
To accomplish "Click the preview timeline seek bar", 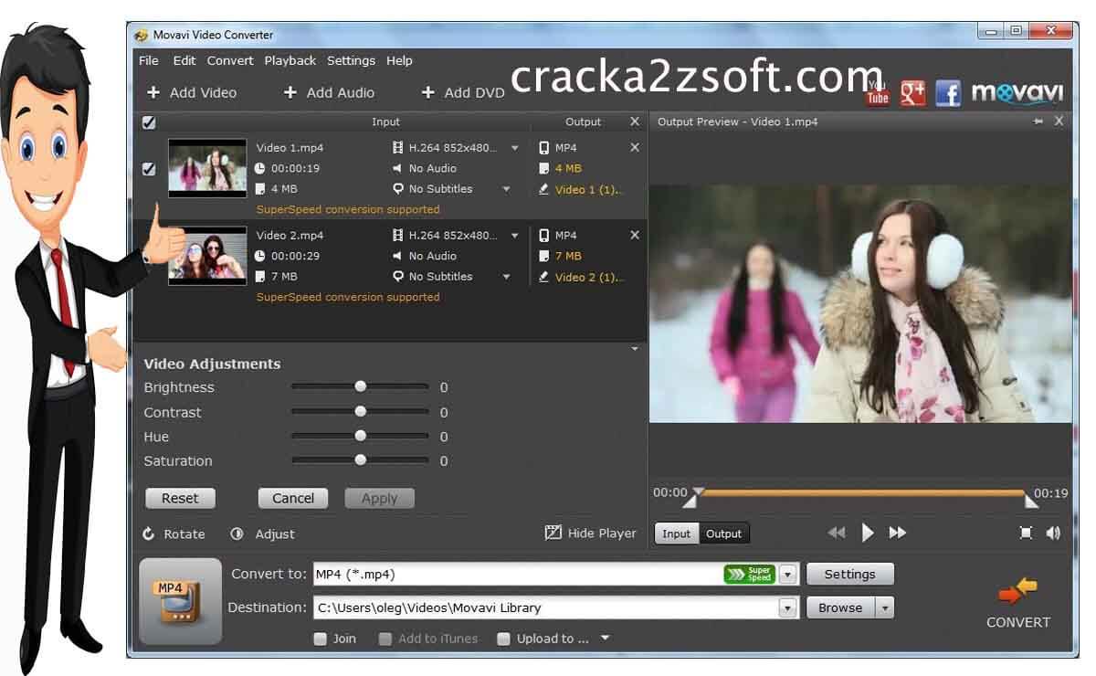I will pos(863,493).
